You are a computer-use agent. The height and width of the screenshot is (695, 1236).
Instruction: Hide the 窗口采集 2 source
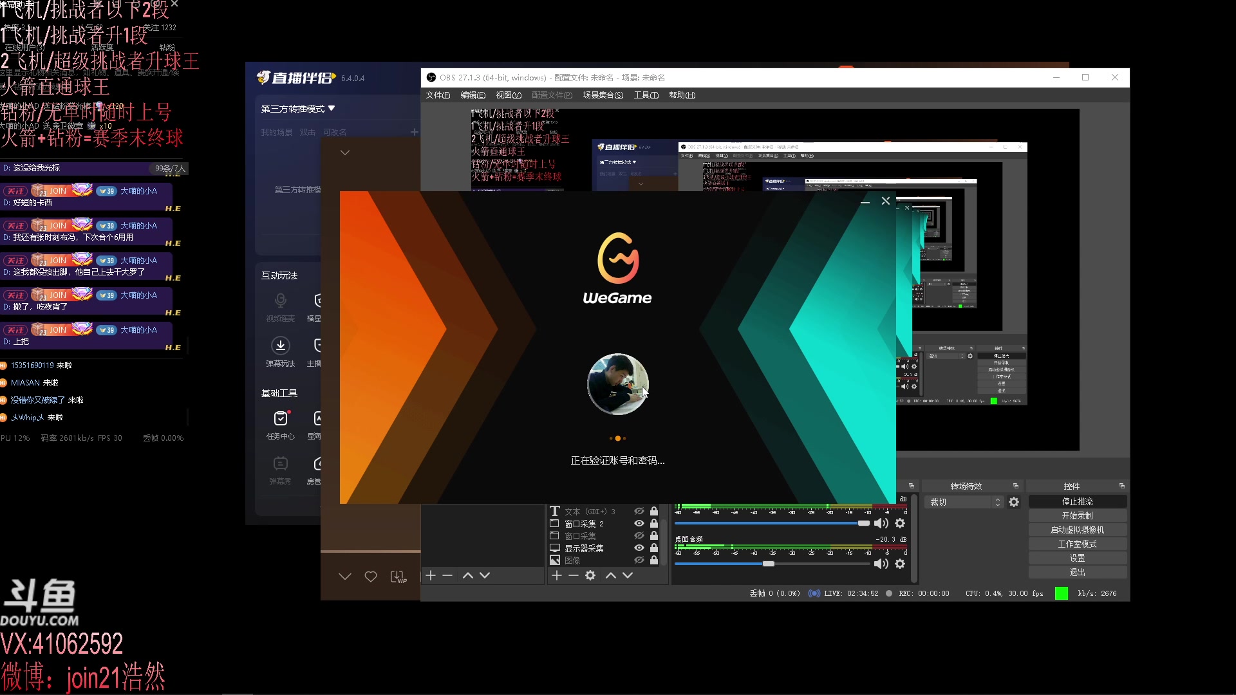point(639,523)
